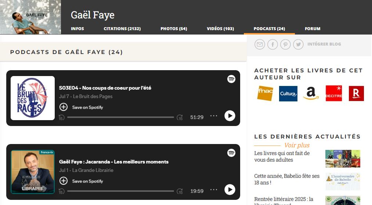The height and width of the screenshot is (205, 372).
Task: Skip forward 15 seconds on S03E04
Action: pos(180,117)
